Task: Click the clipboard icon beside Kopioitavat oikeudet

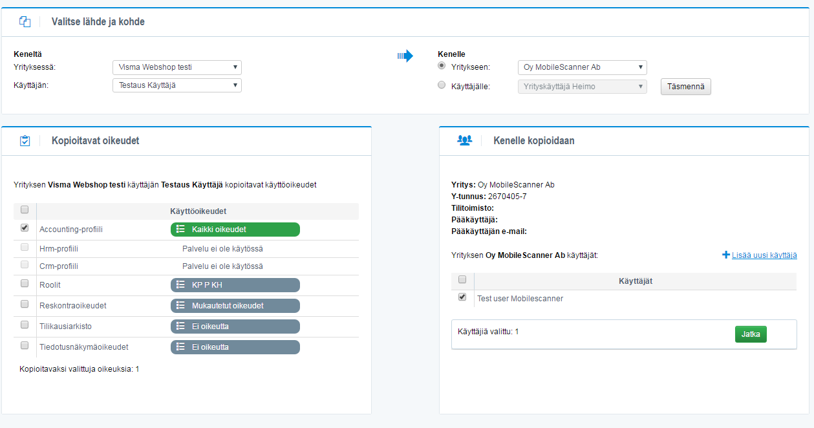Action: [x=25, y=140]
